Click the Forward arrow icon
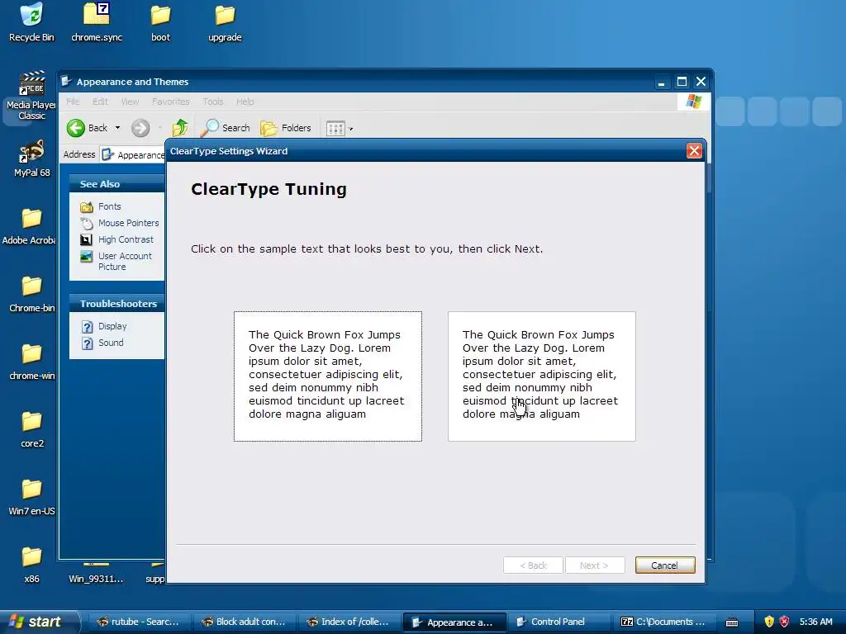 pos(140,128)
